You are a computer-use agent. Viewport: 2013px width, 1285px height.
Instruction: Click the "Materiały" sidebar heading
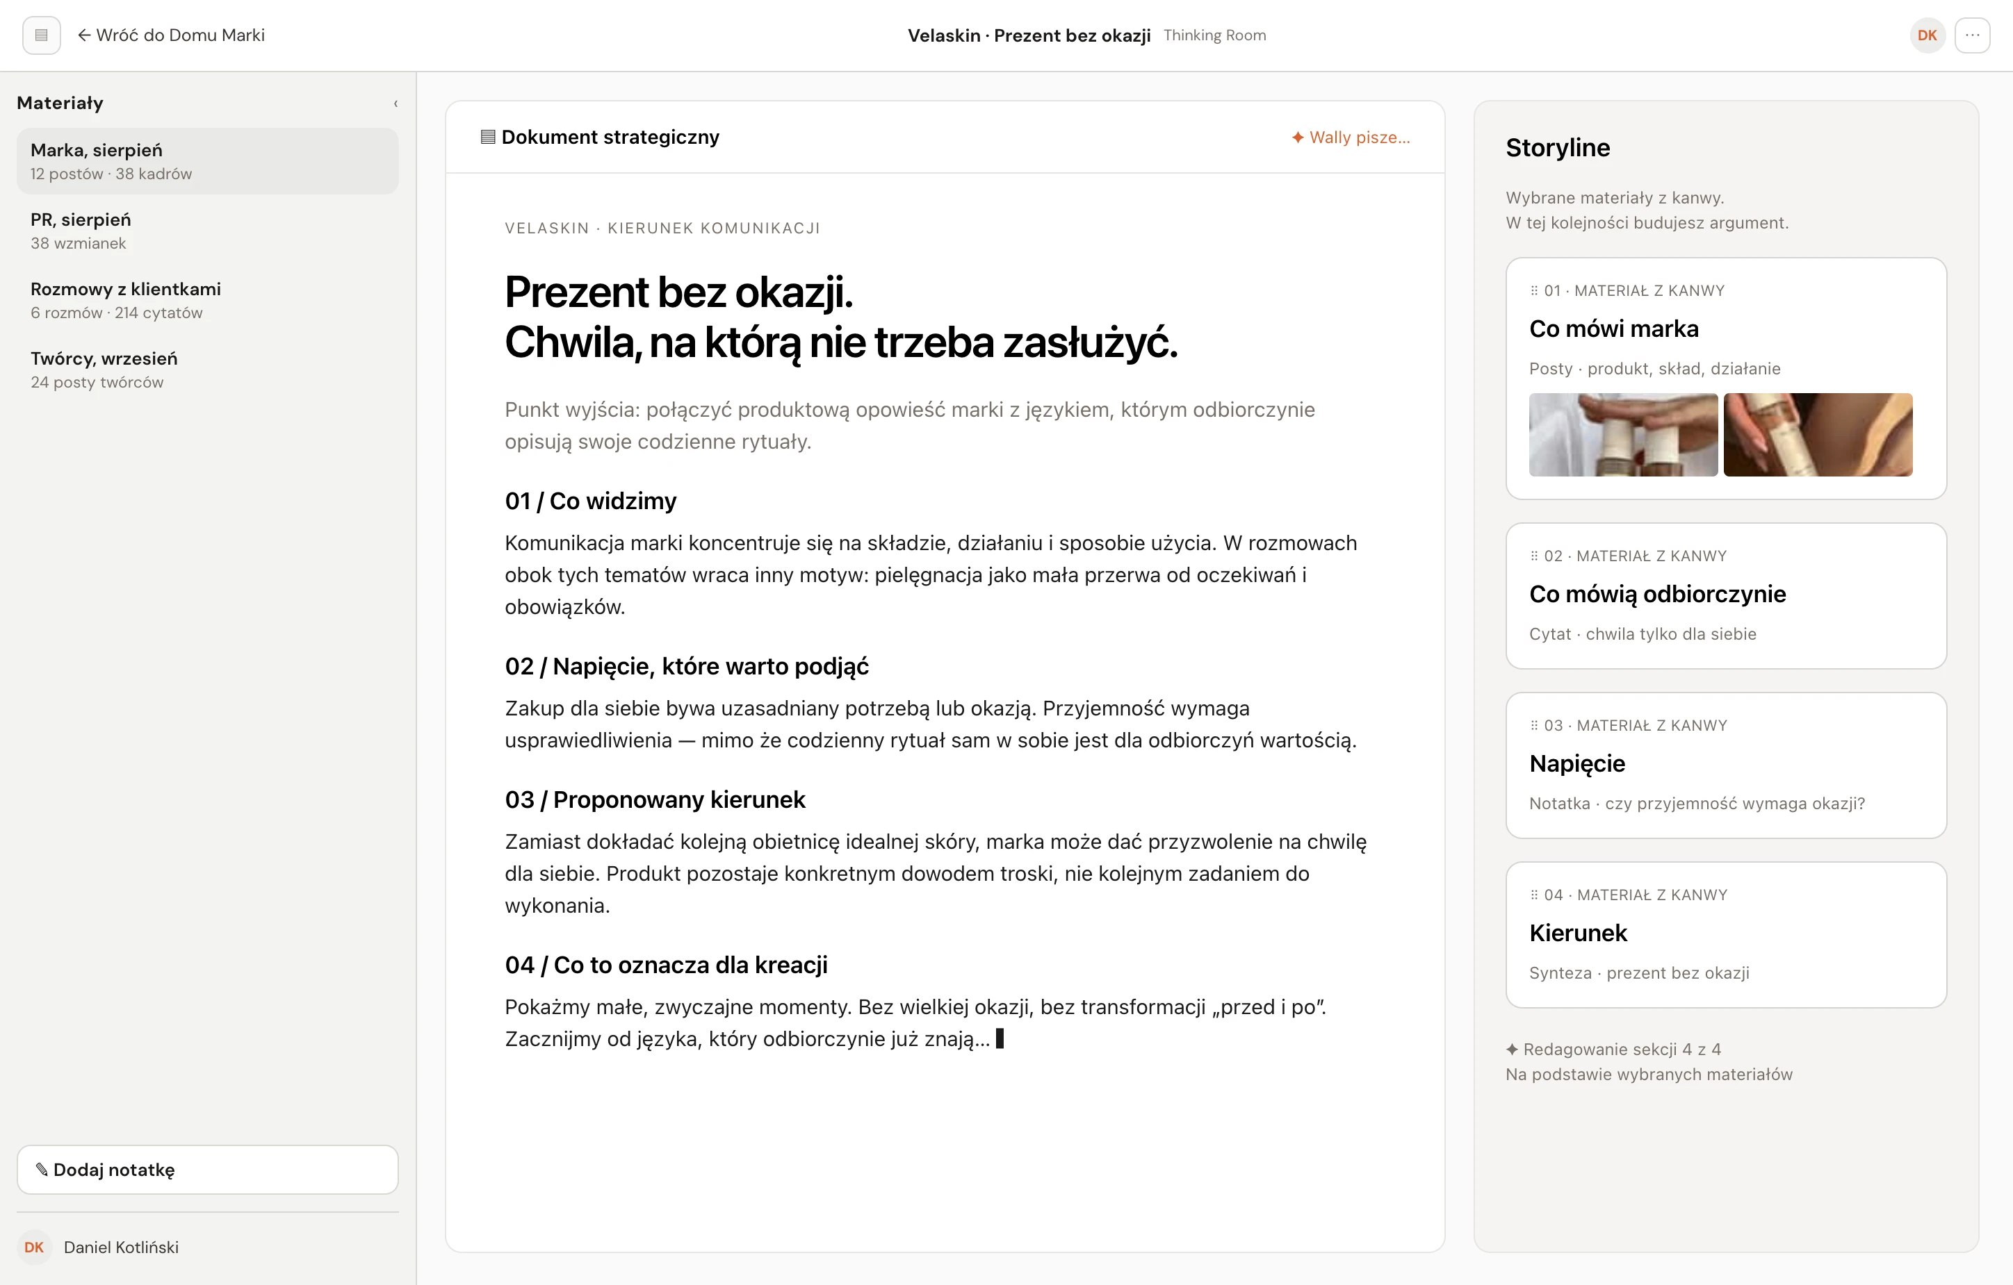[x=60, y=103]
